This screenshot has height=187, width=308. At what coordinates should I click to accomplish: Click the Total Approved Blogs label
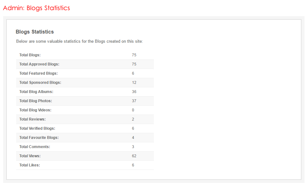pyautogui.click(x=39, y=64)
